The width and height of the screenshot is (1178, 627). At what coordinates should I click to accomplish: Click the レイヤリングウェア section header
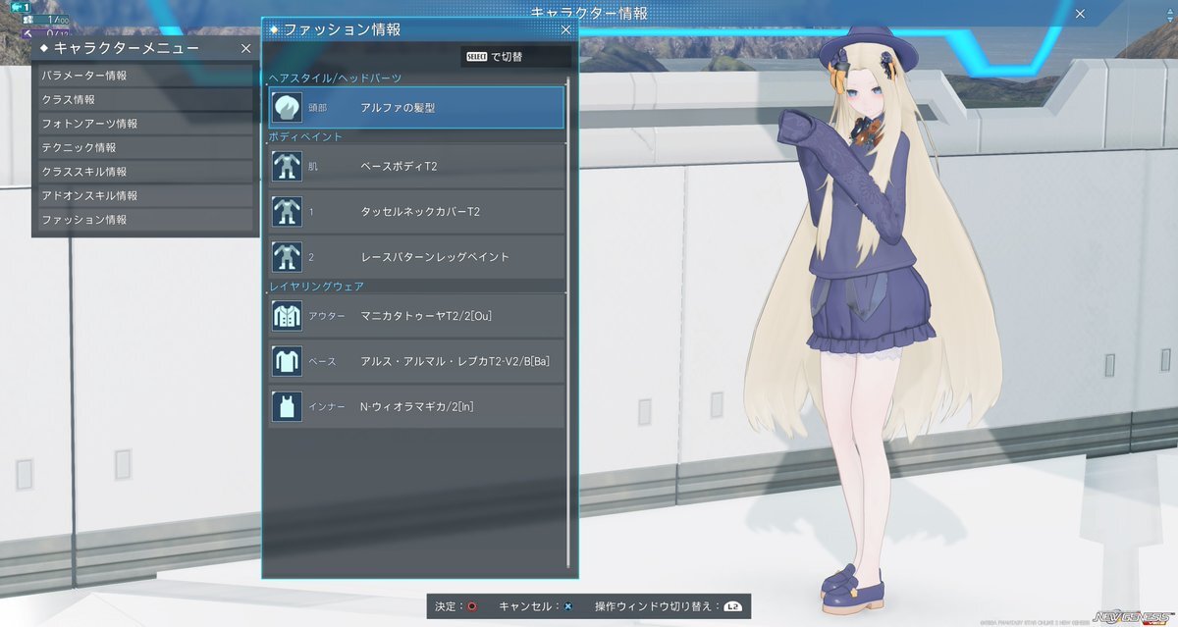click(317, 287)
